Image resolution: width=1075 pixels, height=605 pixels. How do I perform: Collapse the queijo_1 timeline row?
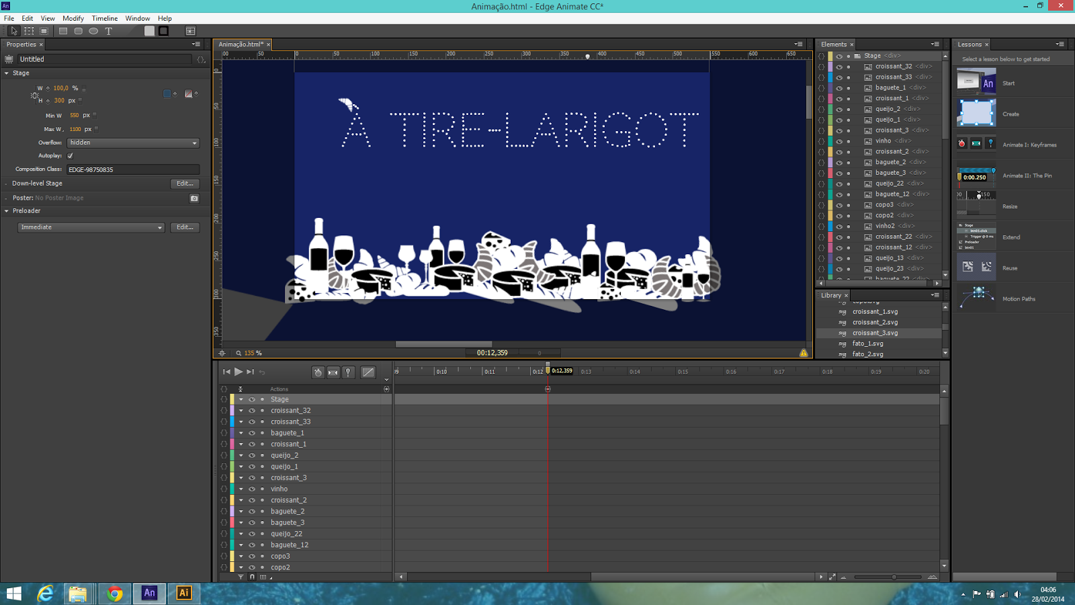click(241, 467)
